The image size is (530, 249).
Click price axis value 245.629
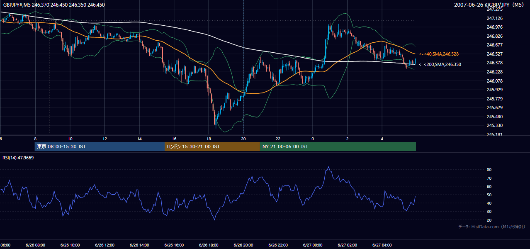point(494,107)
